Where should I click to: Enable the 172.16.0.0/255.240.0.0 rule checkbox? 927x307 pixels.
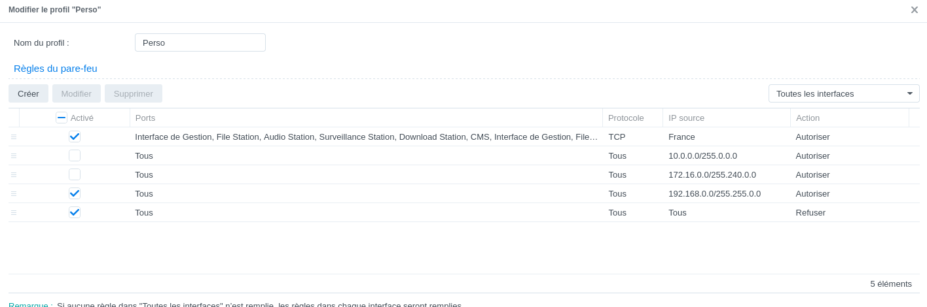coord(75,174)
